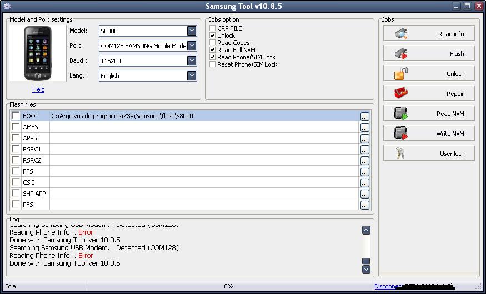Open the gear icon in title bar
Screen dimensions: 486x294
point(7,6)
